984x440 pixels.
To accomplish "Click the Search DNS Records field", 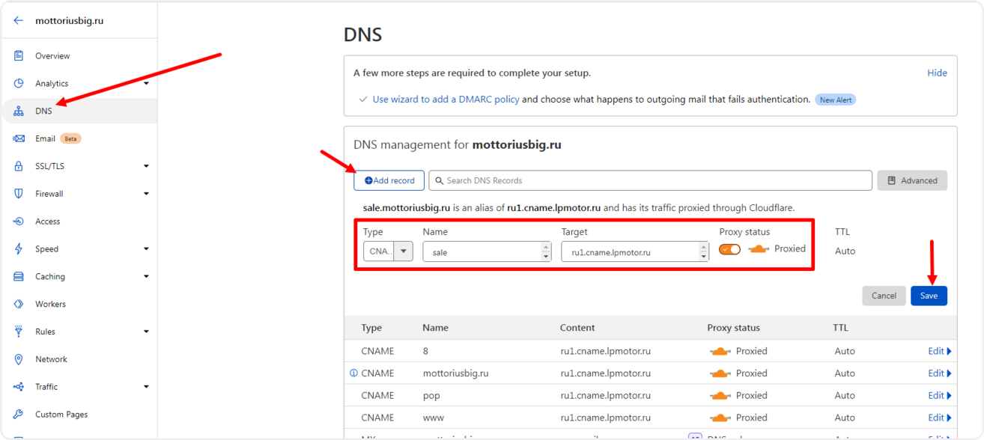I will point(650,180).
